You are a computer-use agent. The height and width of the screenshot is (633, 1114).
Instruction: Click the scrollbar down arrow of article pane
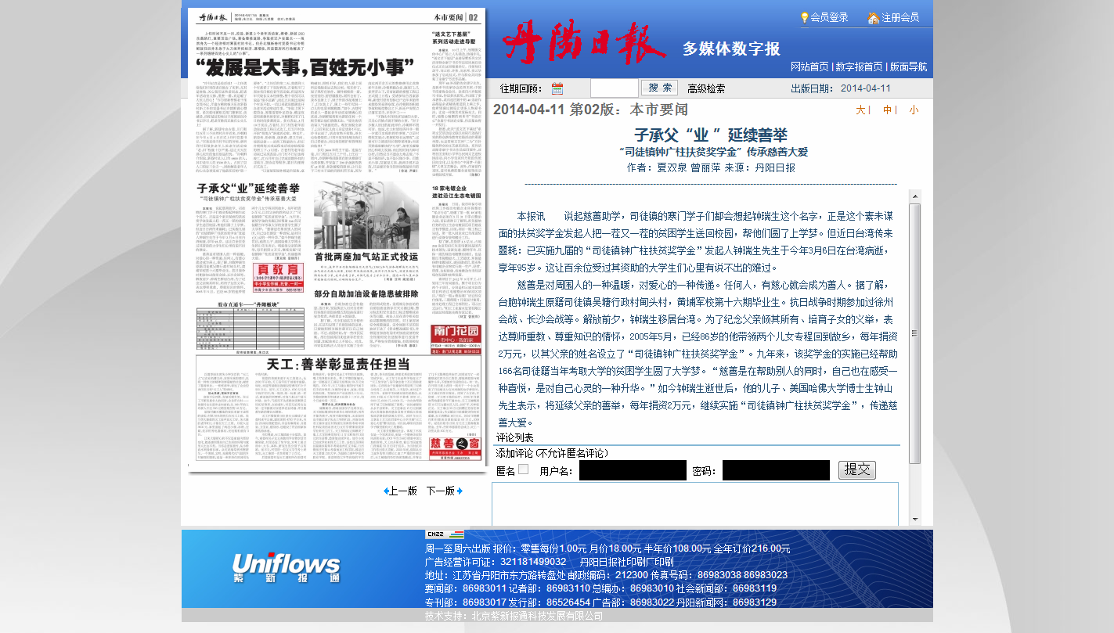click(x=914, y=520)
